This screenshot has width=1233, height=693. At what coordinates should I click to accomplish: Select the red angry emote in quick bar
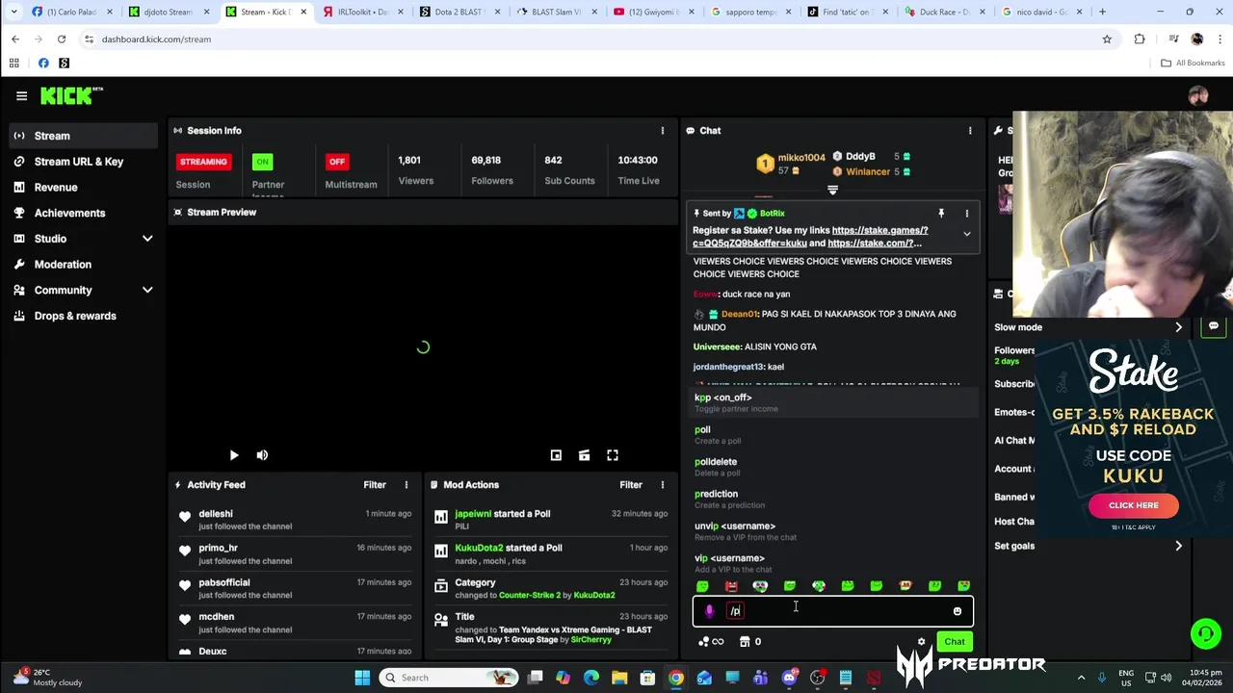tap(731, 586)
